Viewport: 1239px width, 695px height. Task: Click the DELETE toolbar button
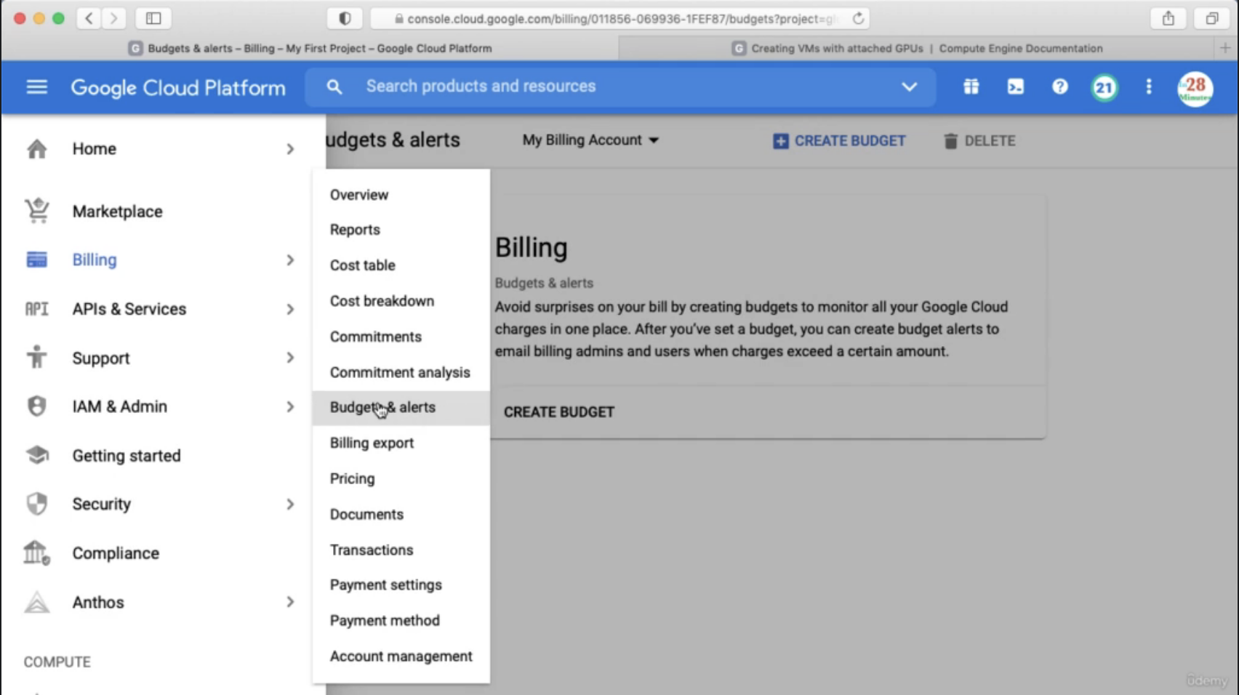click(979, 141)
